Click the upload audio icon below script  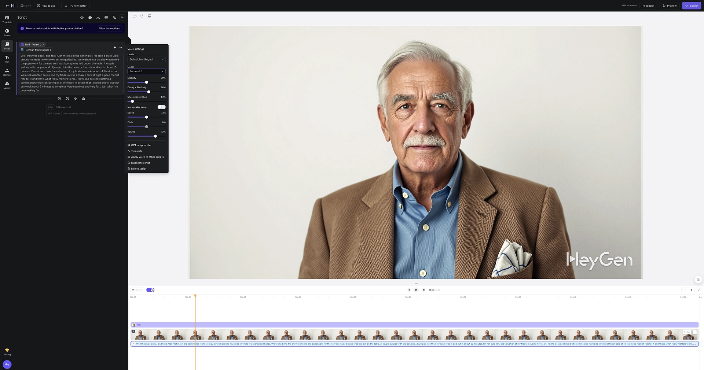coord(83,99)
